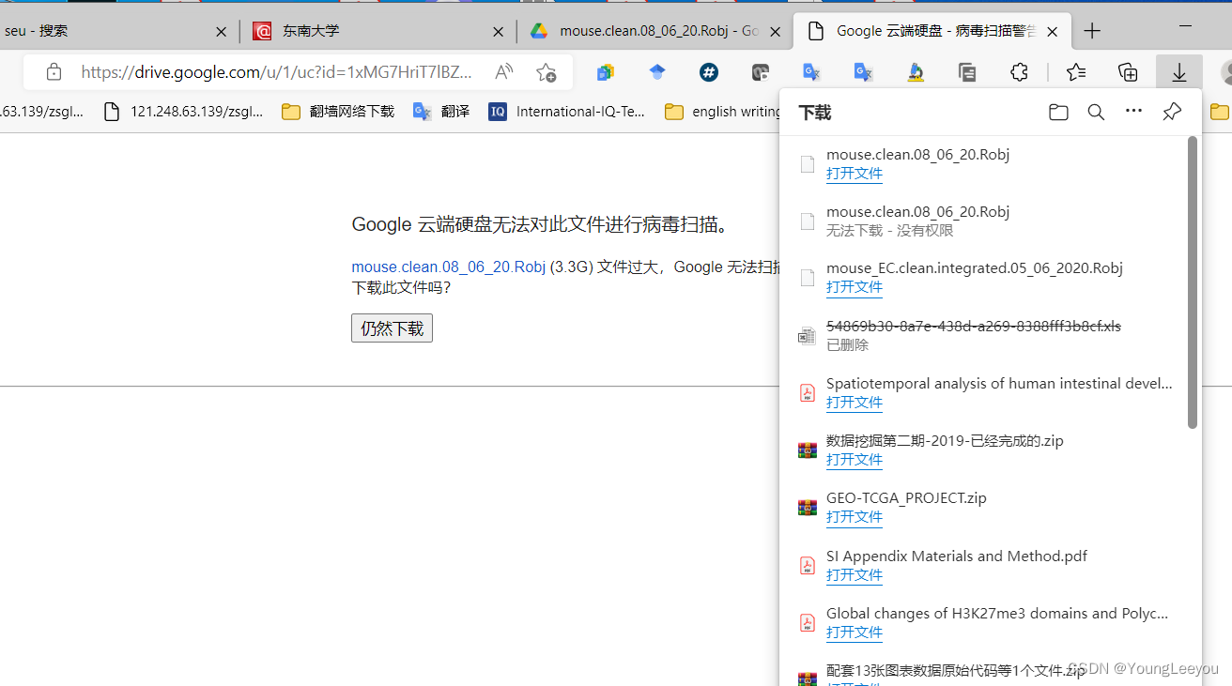Open the International-IQ-Te... bookmark
This screenshot has width=1232, height=686.
click(567, 112)
